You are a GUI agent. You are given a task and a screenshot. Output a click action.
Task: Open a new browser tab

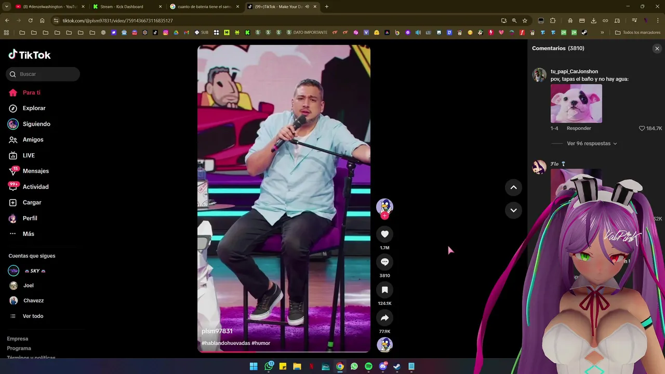click(326, 7)
